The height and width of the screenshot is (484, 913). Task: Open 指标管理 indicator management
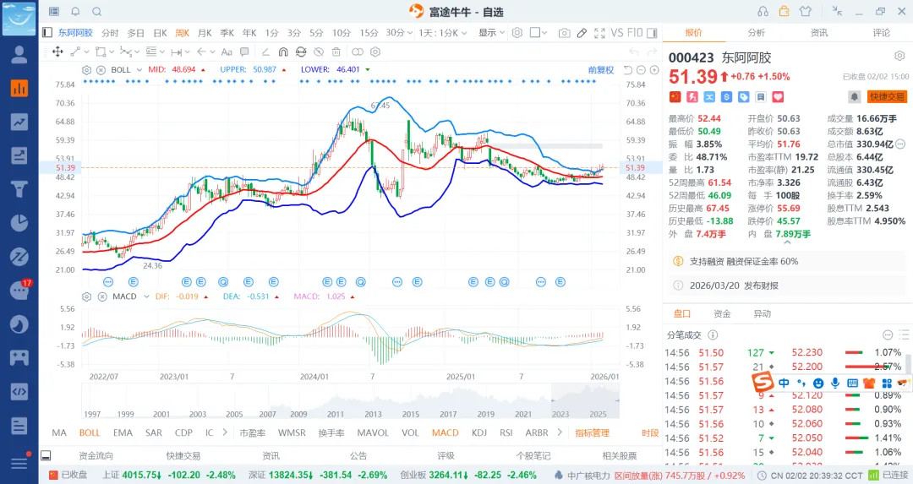pyautogui.click(x=592, y=432)
